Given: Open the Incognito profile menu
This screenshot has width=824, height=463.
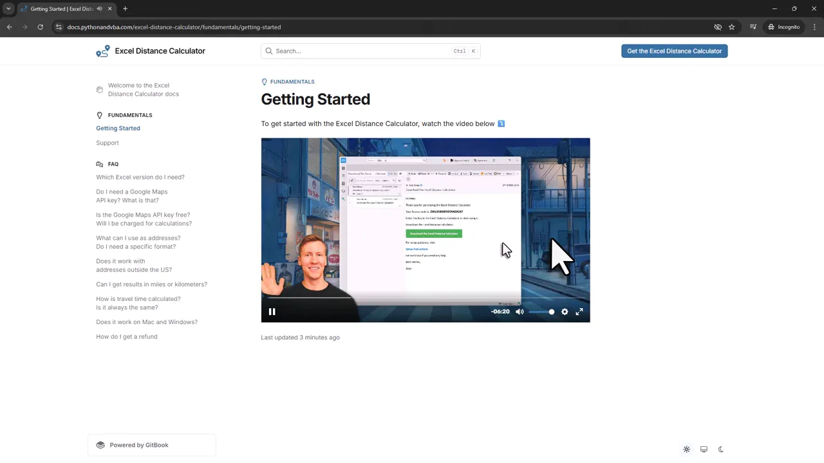Looking at the screenshot, I should pos(783,27).
